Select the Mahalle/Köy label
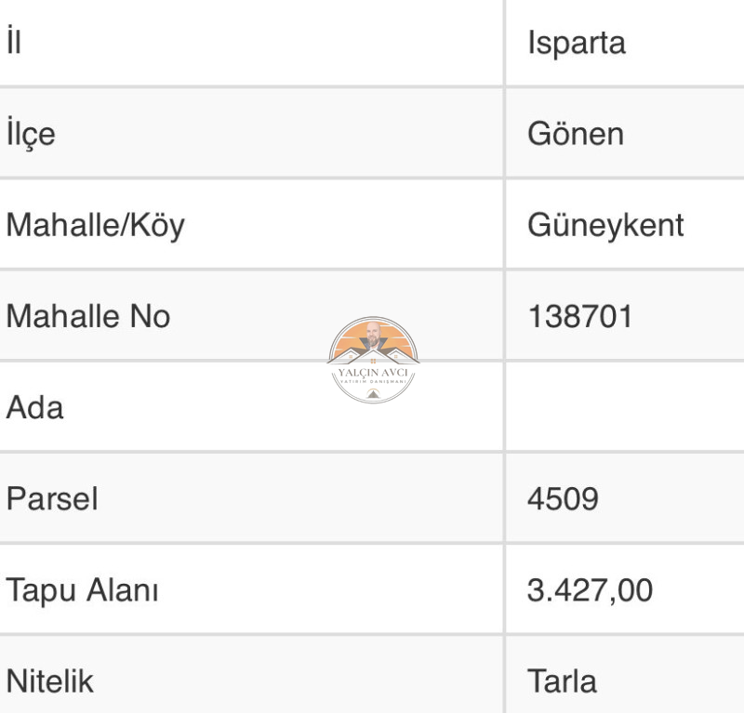The width and height of the screenshot is (744, 713). point(96,225)
